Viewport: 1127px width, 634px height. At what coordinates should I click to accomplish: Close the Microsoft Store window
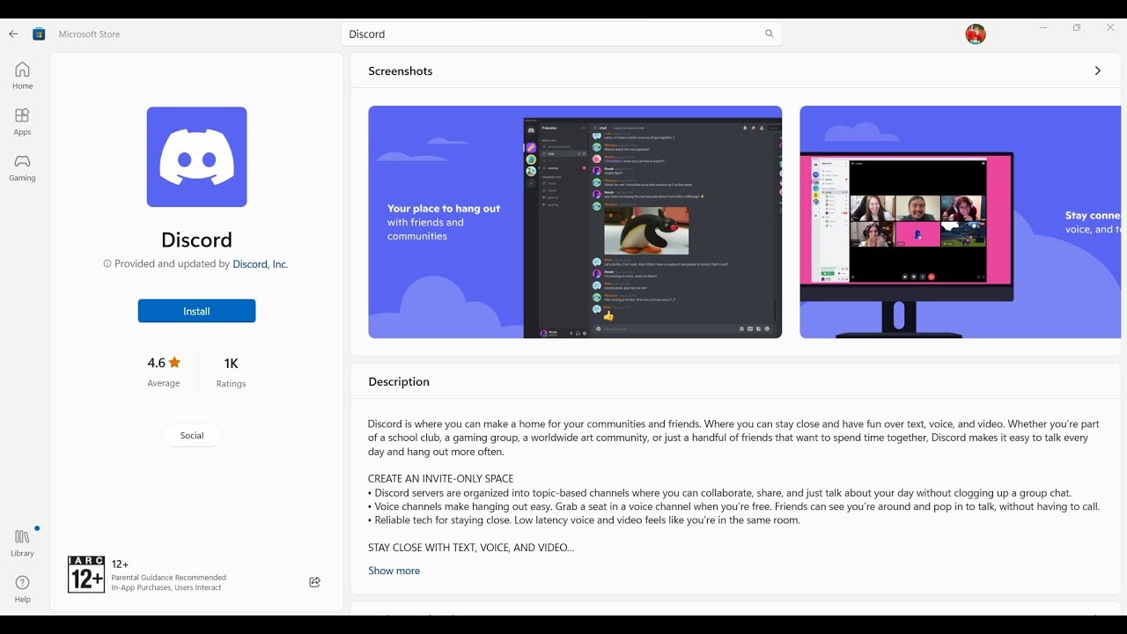pyautogui.click(x=1110, y=28)
